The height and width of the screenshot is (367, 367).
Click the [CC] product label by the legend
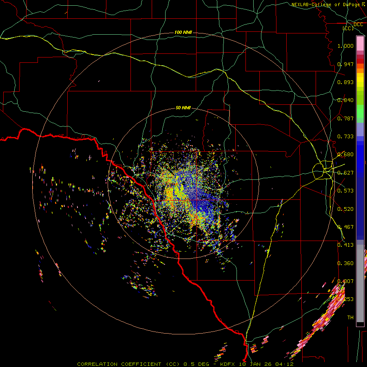(x=348, y=28)
